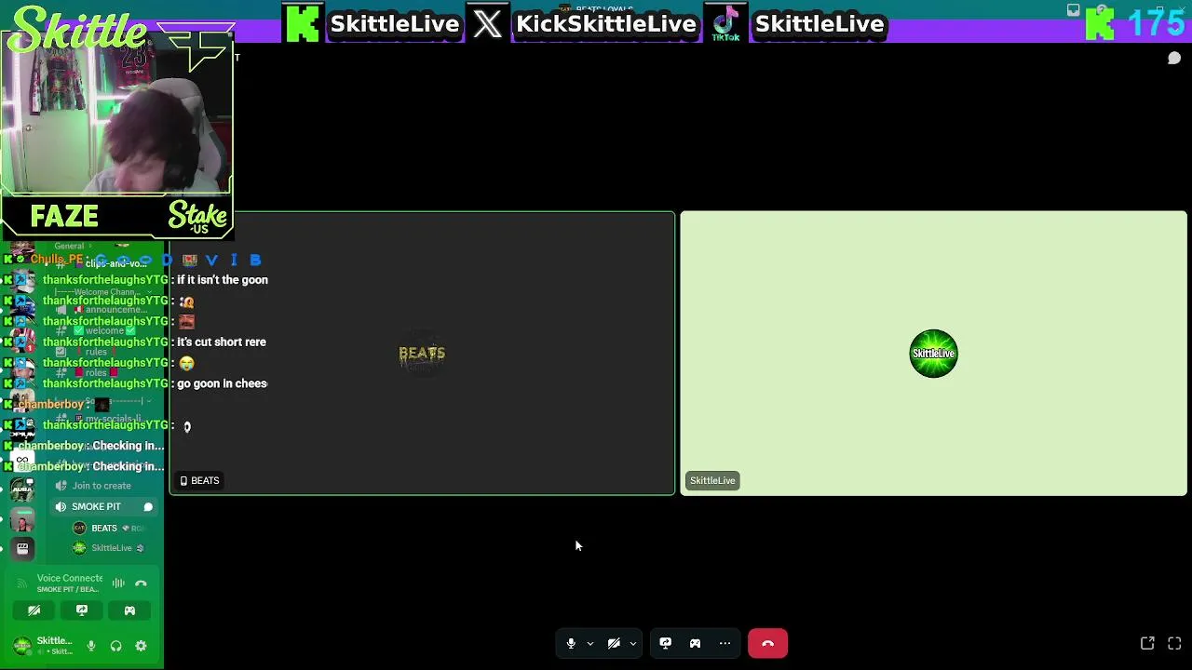Start activity from sidebar voice panel
Screen dimensions: 1192x670
pyautogui.click(x=129, y=610)
